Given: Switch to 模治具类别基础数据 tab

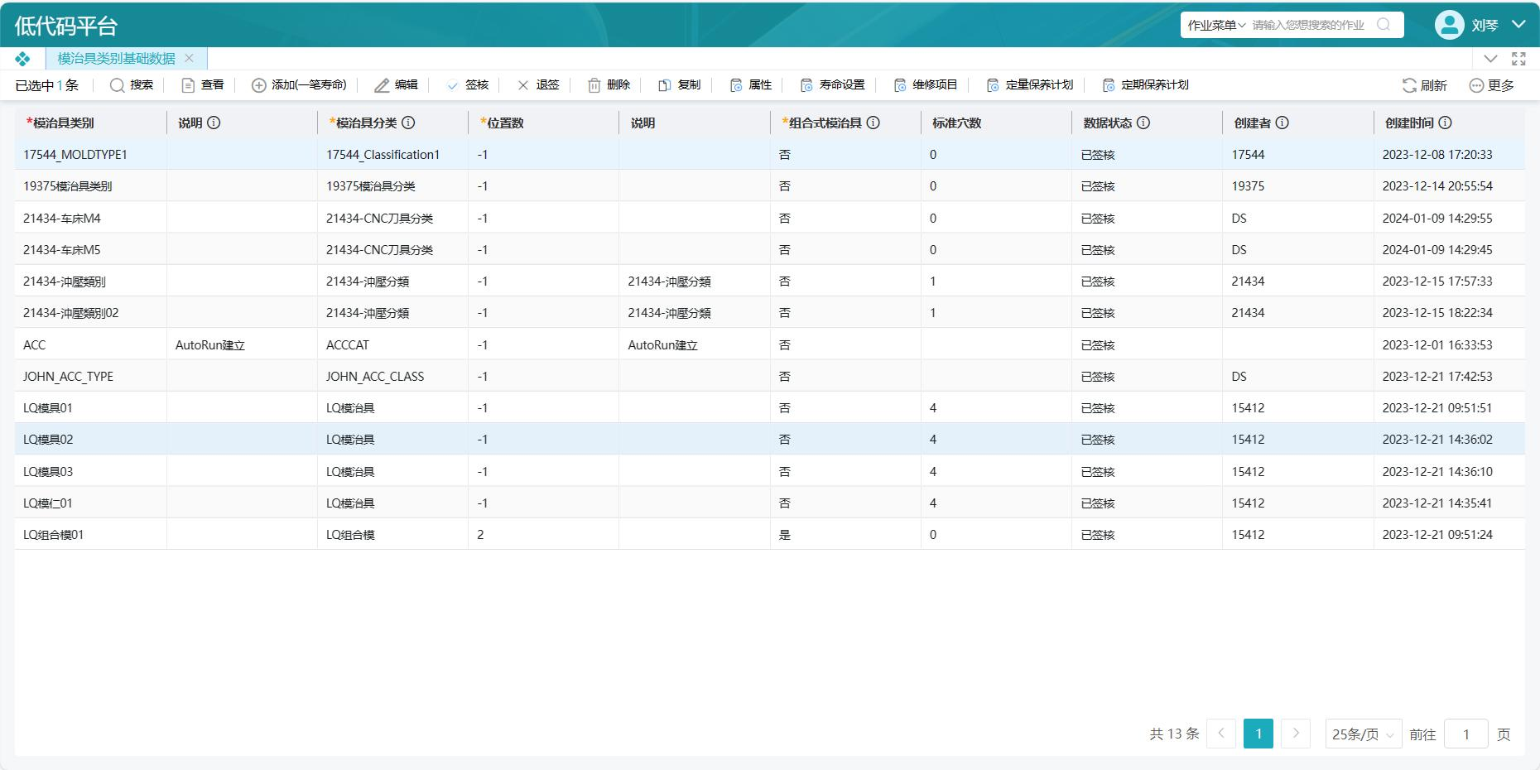Looking at the screenshot, I should click(x=116, y=59).
